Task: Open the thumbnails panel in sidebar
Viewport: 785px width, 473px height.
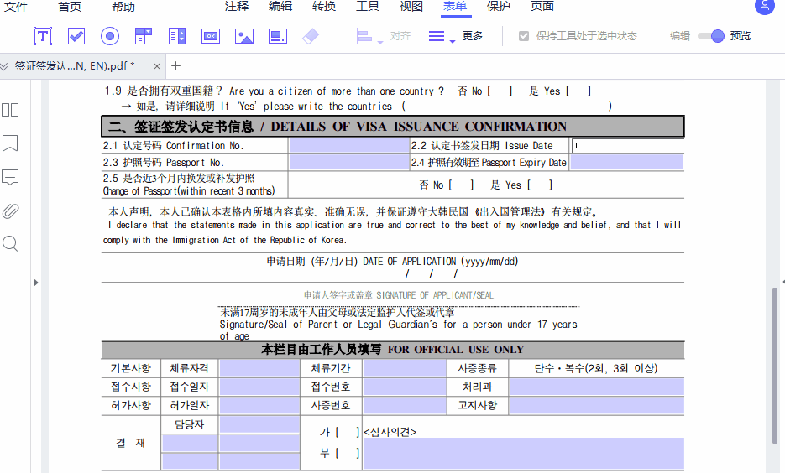Action: (10, 110)
